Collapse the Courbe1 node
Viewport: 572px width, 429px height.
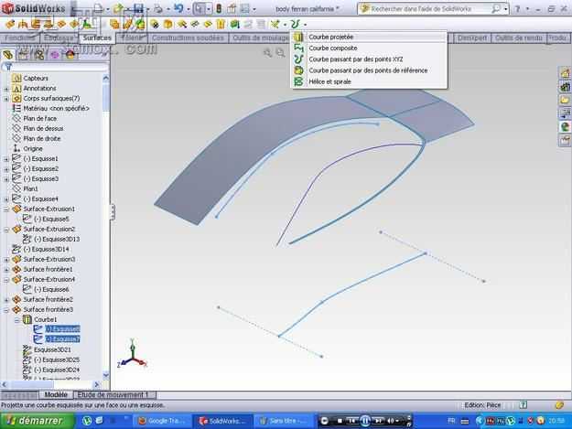point(16,320)
